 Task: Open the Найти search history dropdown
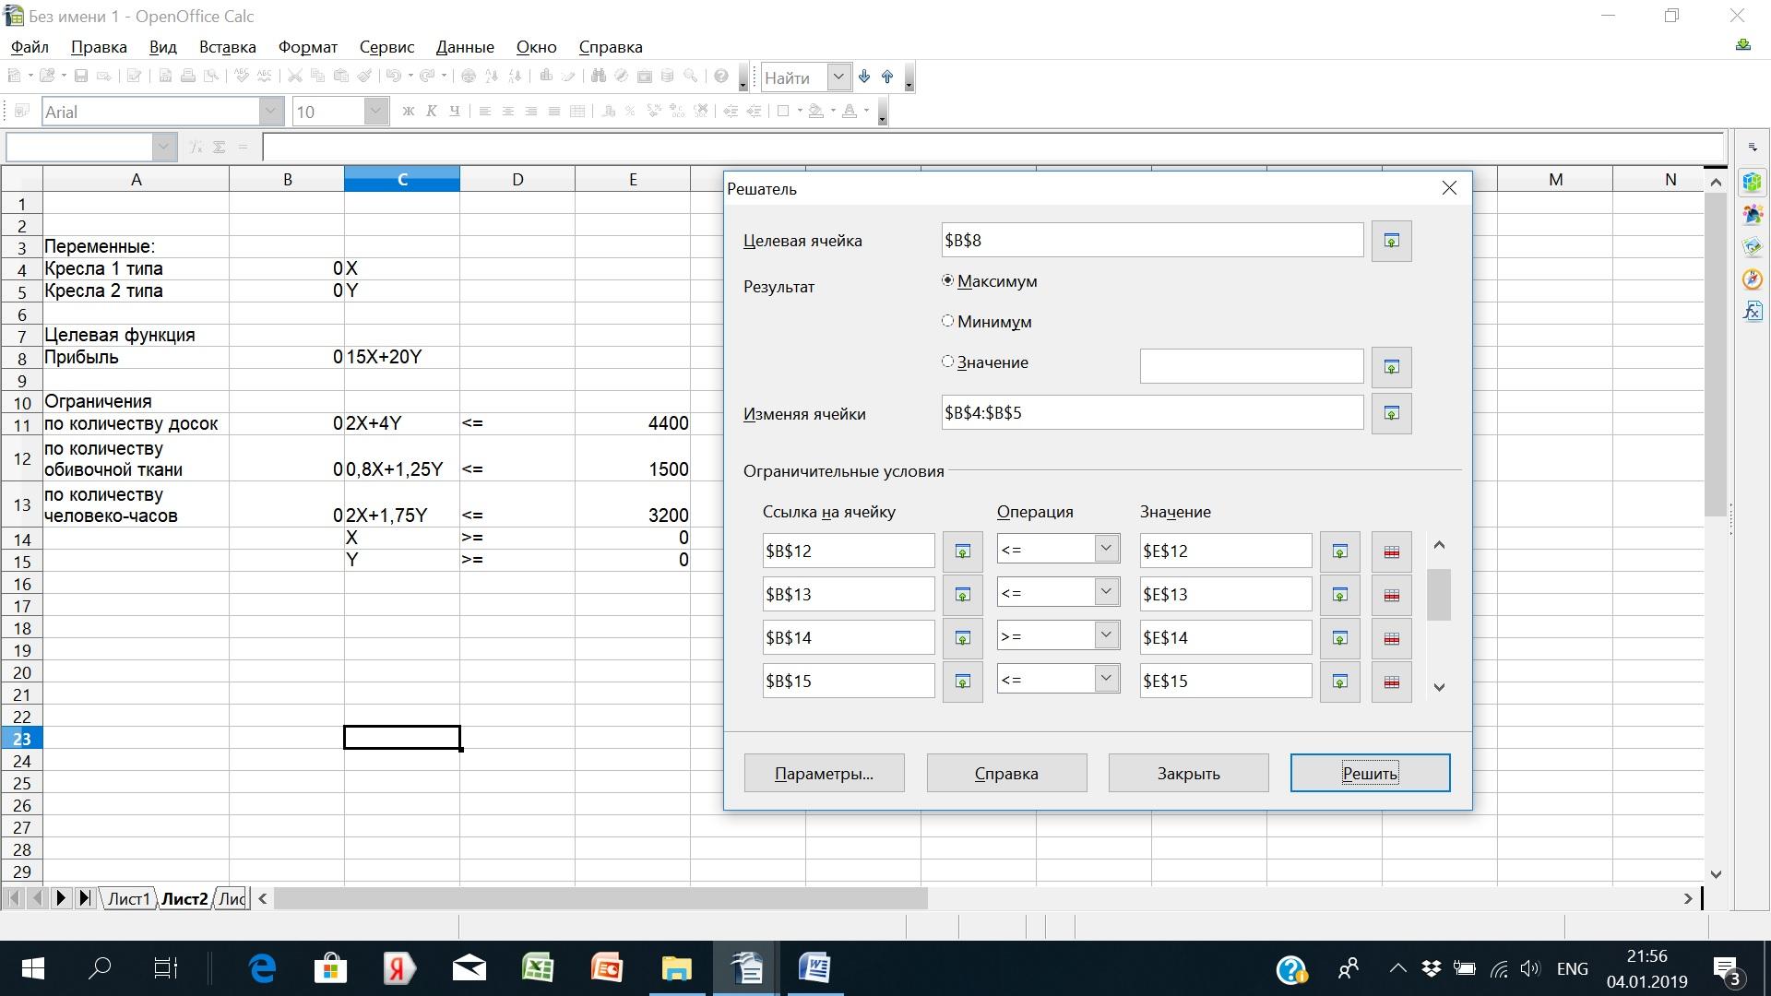(x=838, y=77)
